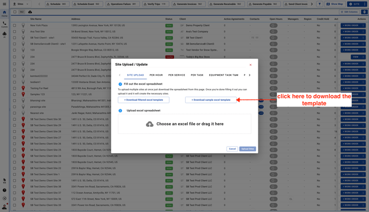Click the map pin for New York Plaza
369x212 pixels.
click(23, 25)
